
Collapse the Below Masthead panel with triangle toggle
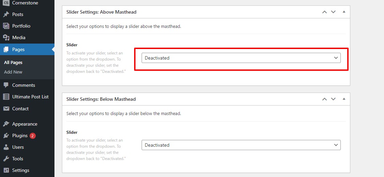click(344, 99)
